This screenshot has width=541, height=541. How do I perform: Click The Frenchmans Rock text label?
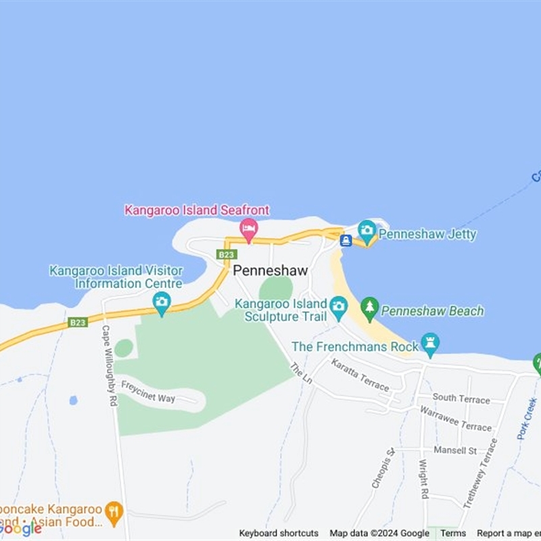(x=355, y=346)
